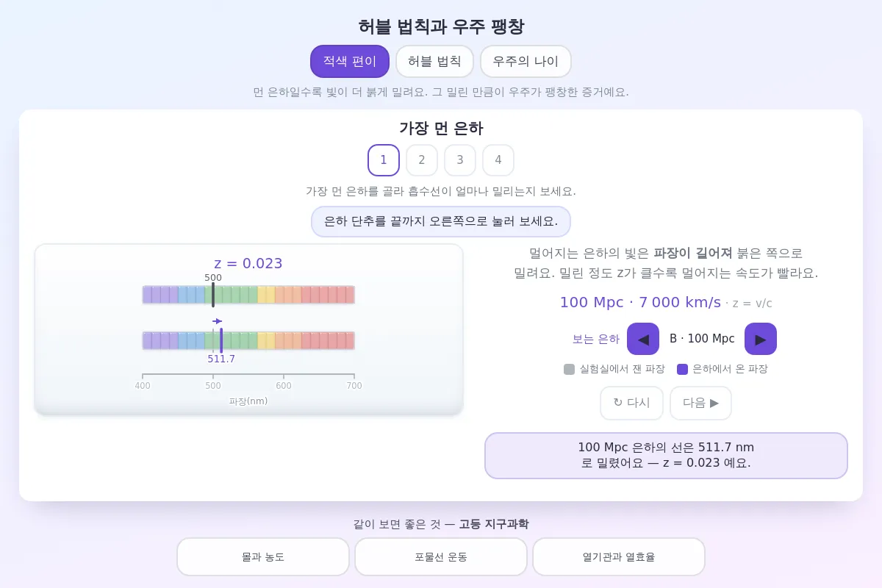
Task: Click the 다음 next button
Action: 700,403
